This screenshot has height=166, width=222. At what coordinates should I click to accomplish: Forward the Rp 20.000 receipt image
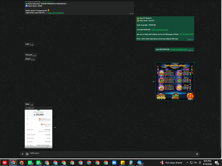(x=55, y=127)
